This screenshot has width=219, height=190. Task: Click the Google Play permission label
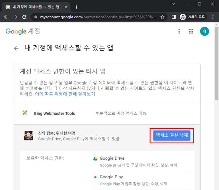111,177
